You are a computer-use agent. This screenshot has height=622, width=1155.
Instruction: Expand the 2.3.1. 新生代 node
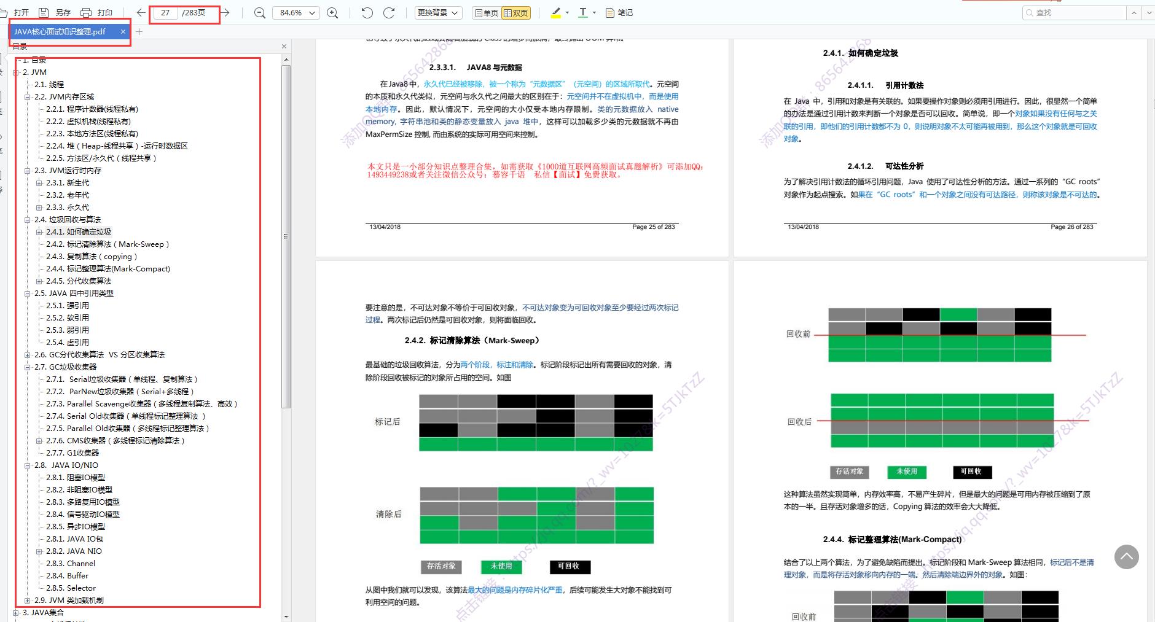[x=39, y=183]
